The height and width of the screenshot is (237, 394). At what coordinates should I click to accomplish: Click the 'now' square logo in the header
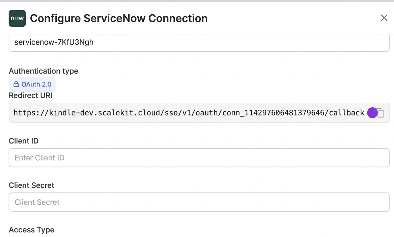click(17, 18)
